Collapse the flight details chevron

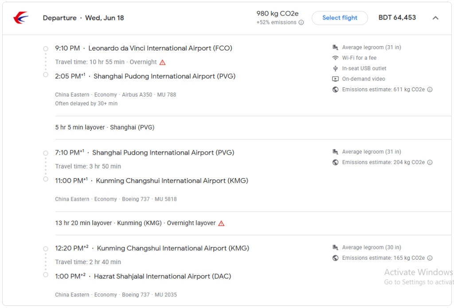pyautogui.click(x=435, y=18)
